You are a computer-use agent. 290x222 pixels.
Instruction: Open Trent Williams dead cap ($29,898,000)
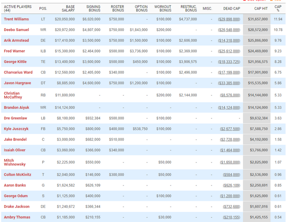(229, 19)
